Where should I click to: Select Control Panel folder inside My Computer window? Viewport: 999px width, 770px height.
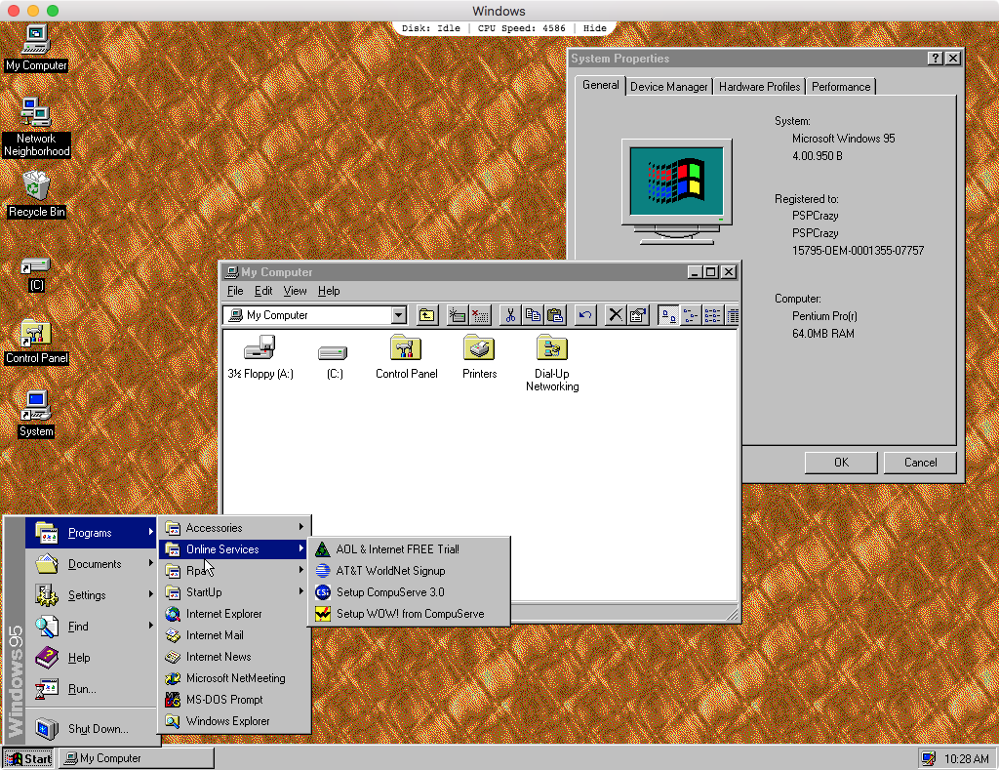click(407, 357)
